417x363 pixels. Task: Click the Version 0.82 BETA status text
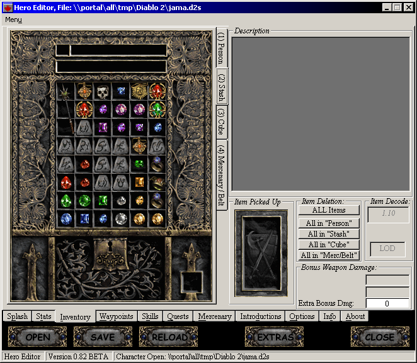pos(78,356)
